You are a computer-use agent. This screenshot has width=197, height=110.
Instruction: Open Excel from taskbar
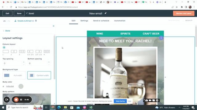pos(91,107)
